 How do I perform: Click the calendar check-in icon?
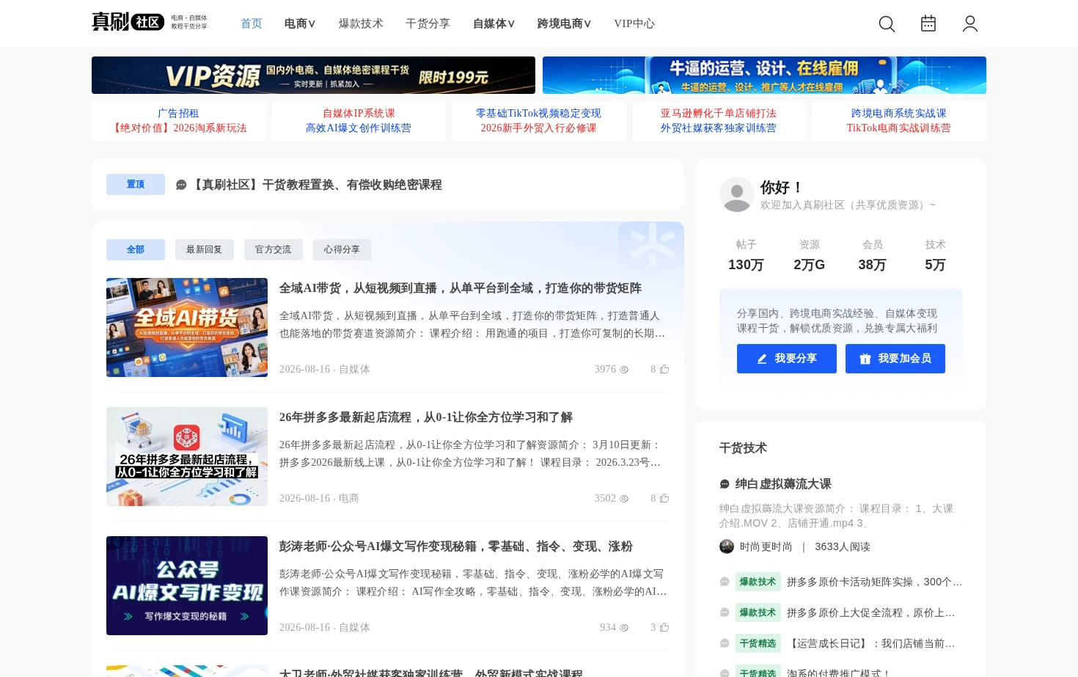928,23
